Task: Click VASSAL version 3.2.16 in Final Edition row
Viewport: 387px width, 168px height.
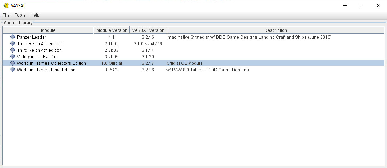Action: coord(148,70)
